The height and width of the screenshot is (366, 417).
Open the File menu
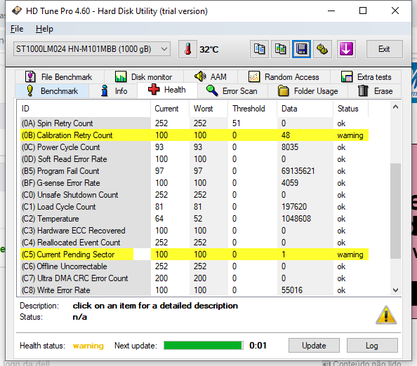pos(17,29)
